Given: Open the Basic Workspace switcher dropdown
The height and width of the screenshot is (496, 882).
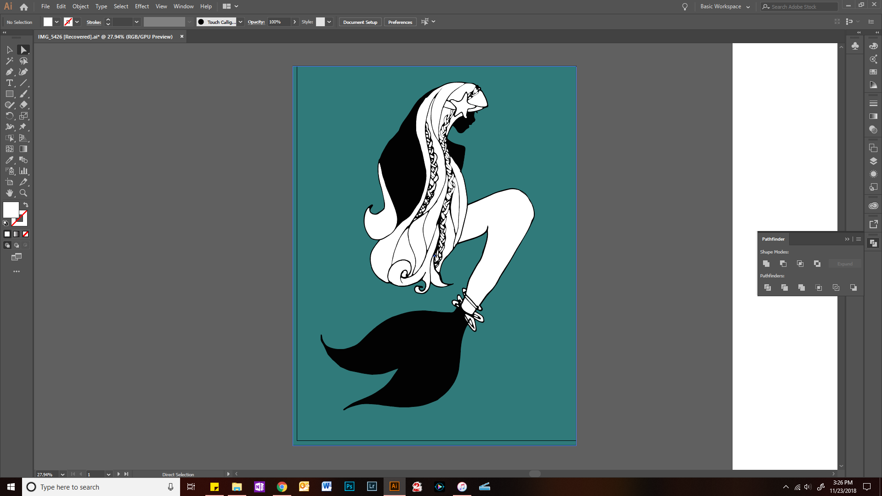Looking at the screenshot, I should [748, 6].
